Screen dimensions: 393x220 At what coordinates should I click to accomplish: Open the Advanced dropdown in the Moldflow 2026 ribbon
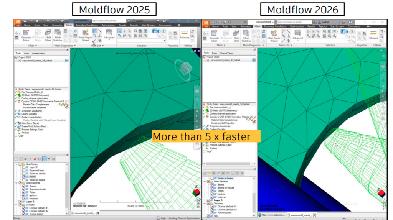pyautogui.click(x=297, y=35)
